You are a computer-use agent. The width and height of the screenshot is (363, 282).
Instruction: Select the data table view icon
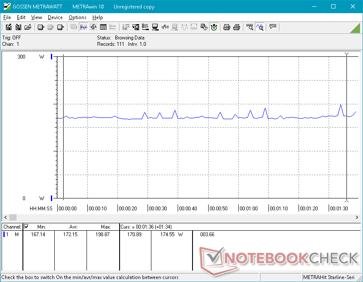[x=103, y=27]
